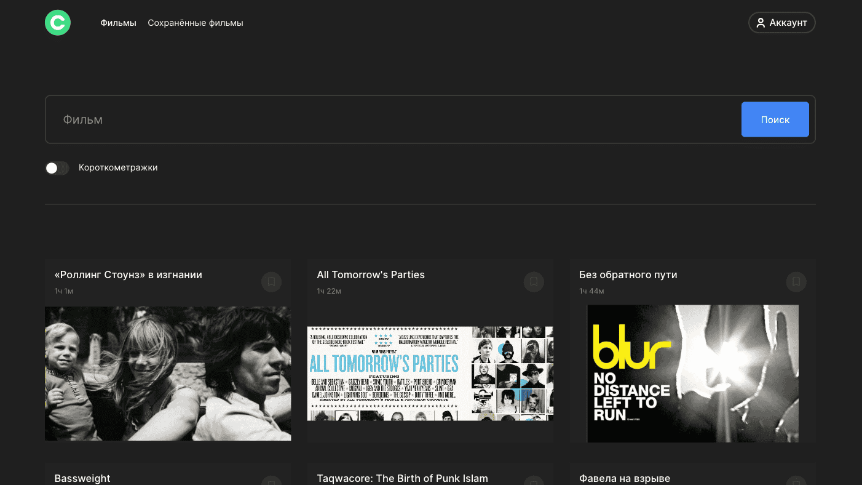
Task: Open the Rolling Stones black-and-white poster
Action: click(168, 374)
